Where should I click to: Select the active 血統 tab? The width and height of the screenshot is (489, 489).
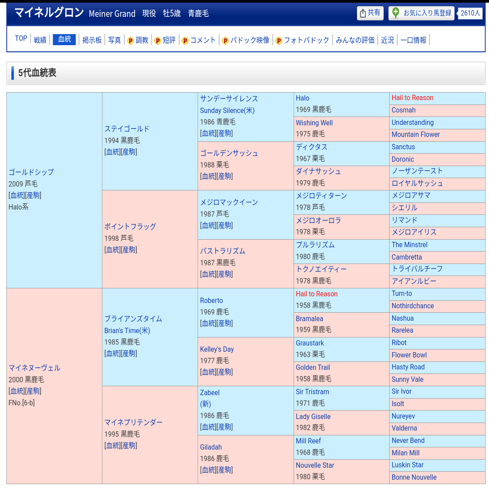64,39
